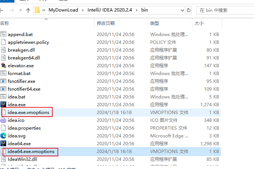Click the bin breadcrumb segment
This screenshot has width=254, height=169.
(x=145, y=10)
